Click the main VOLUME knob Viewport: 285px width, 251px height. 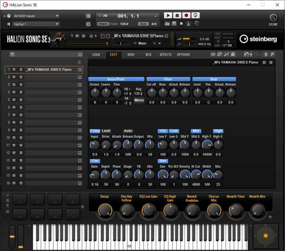(x=273, y=17)
